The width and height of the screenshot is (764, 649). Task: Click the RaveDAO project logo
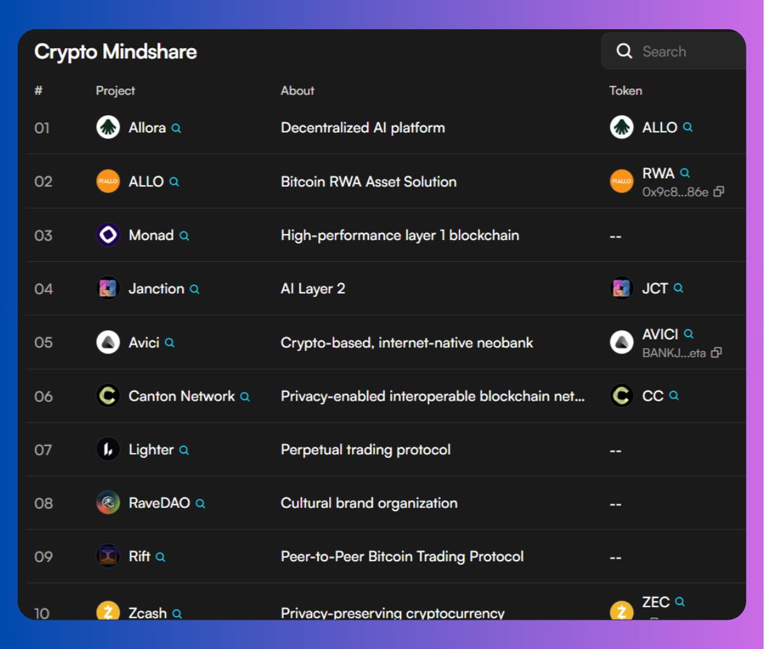[108, 503]
